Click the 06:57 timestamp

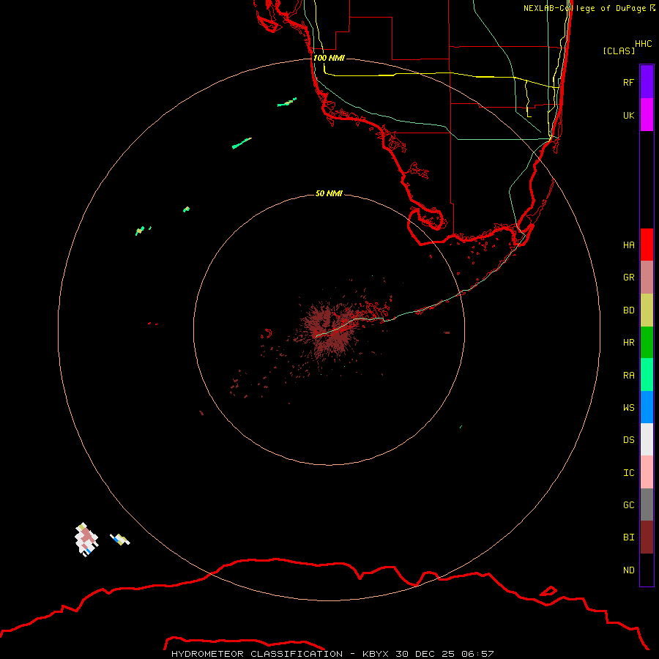pos(477,654)
